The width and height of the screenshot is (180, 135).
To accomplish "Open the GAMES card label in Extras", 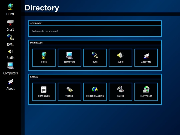I will coord(121,96).
